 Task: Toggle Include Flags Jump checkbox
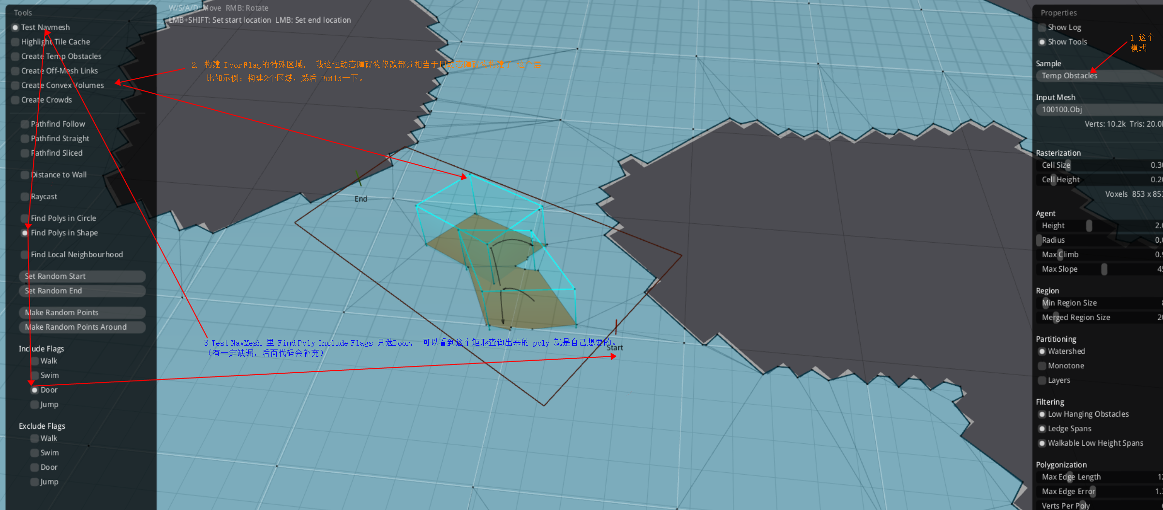(x=35, y=405)
